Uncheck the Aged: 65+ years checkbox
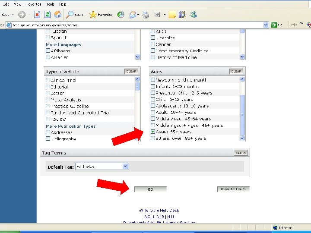Image resolution: width=311 pixels, height=233 pixels. (153, 132)
